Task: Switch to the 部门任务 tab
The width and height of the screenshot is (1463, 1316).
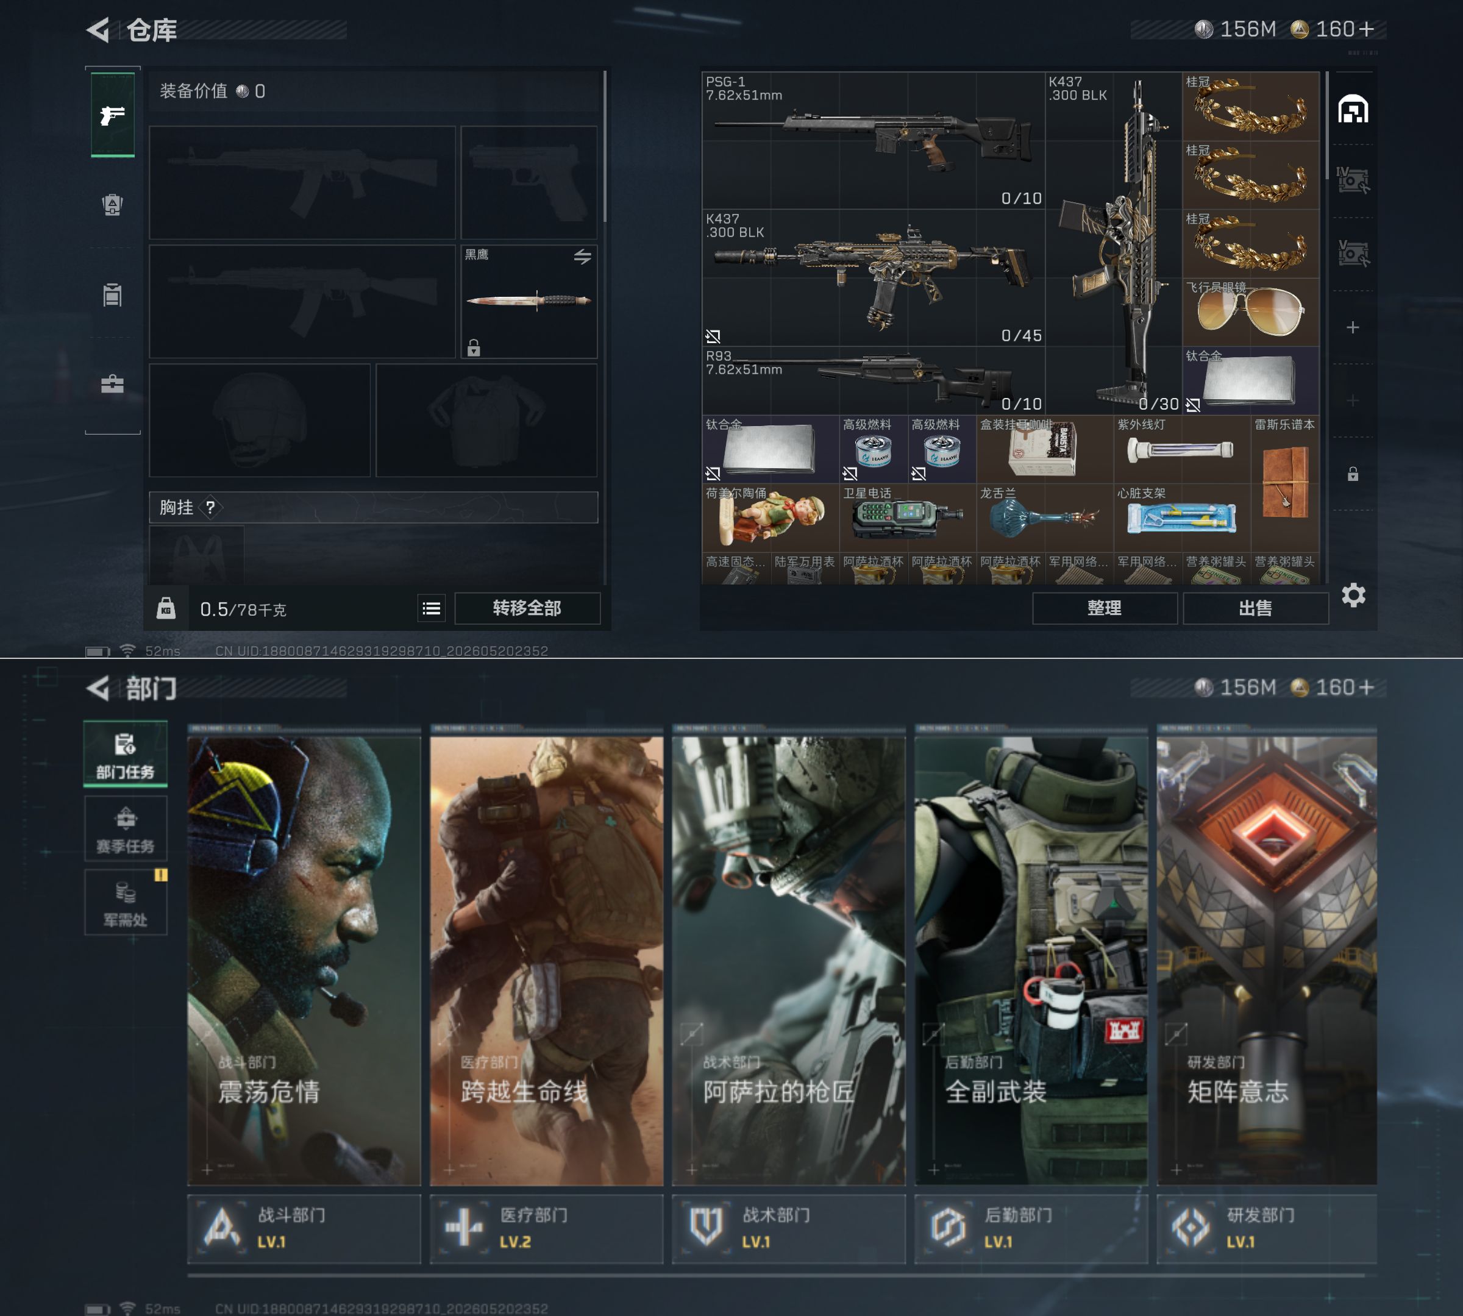Action: (x=126, y=753)
